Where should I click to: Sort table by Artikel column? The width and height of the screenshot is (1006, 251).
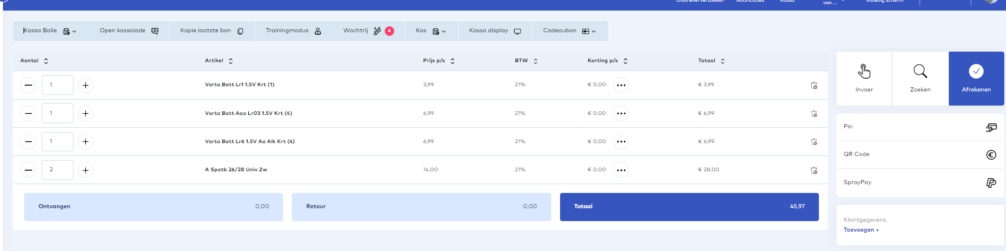[219, 61]
